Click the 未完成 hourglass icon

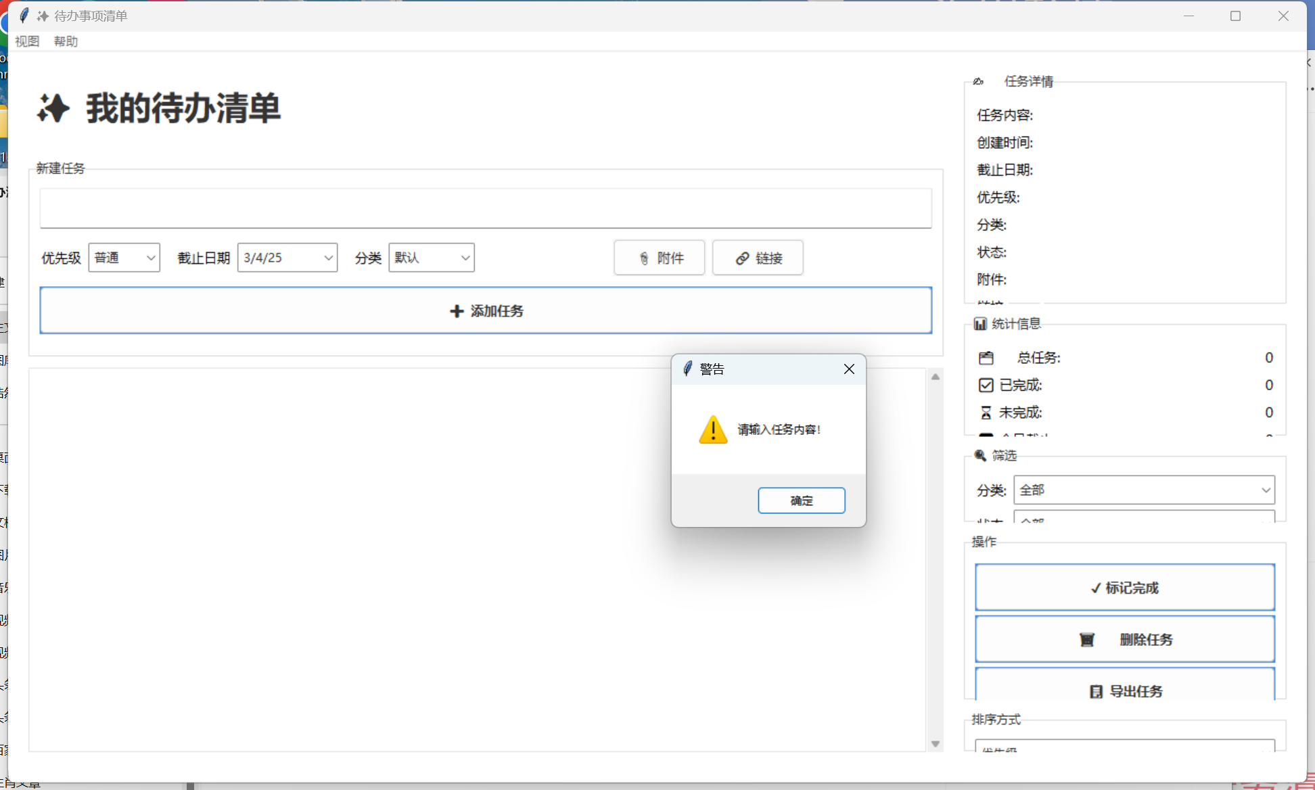[x=986, y=413]
